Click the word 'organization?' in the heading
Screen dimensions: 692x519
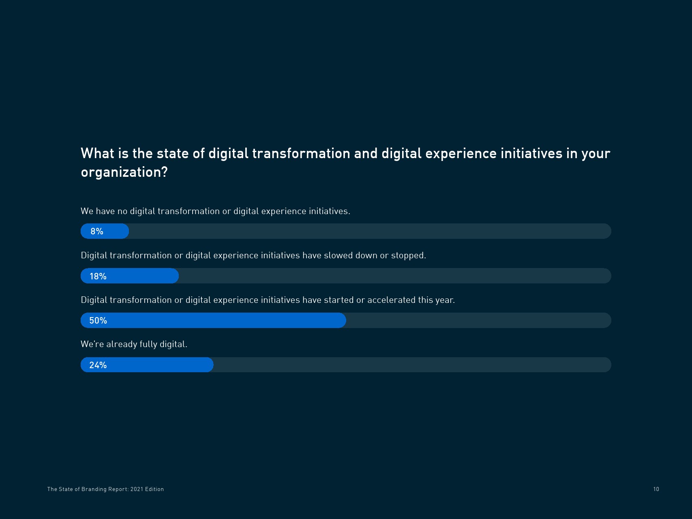pos(124,172)
